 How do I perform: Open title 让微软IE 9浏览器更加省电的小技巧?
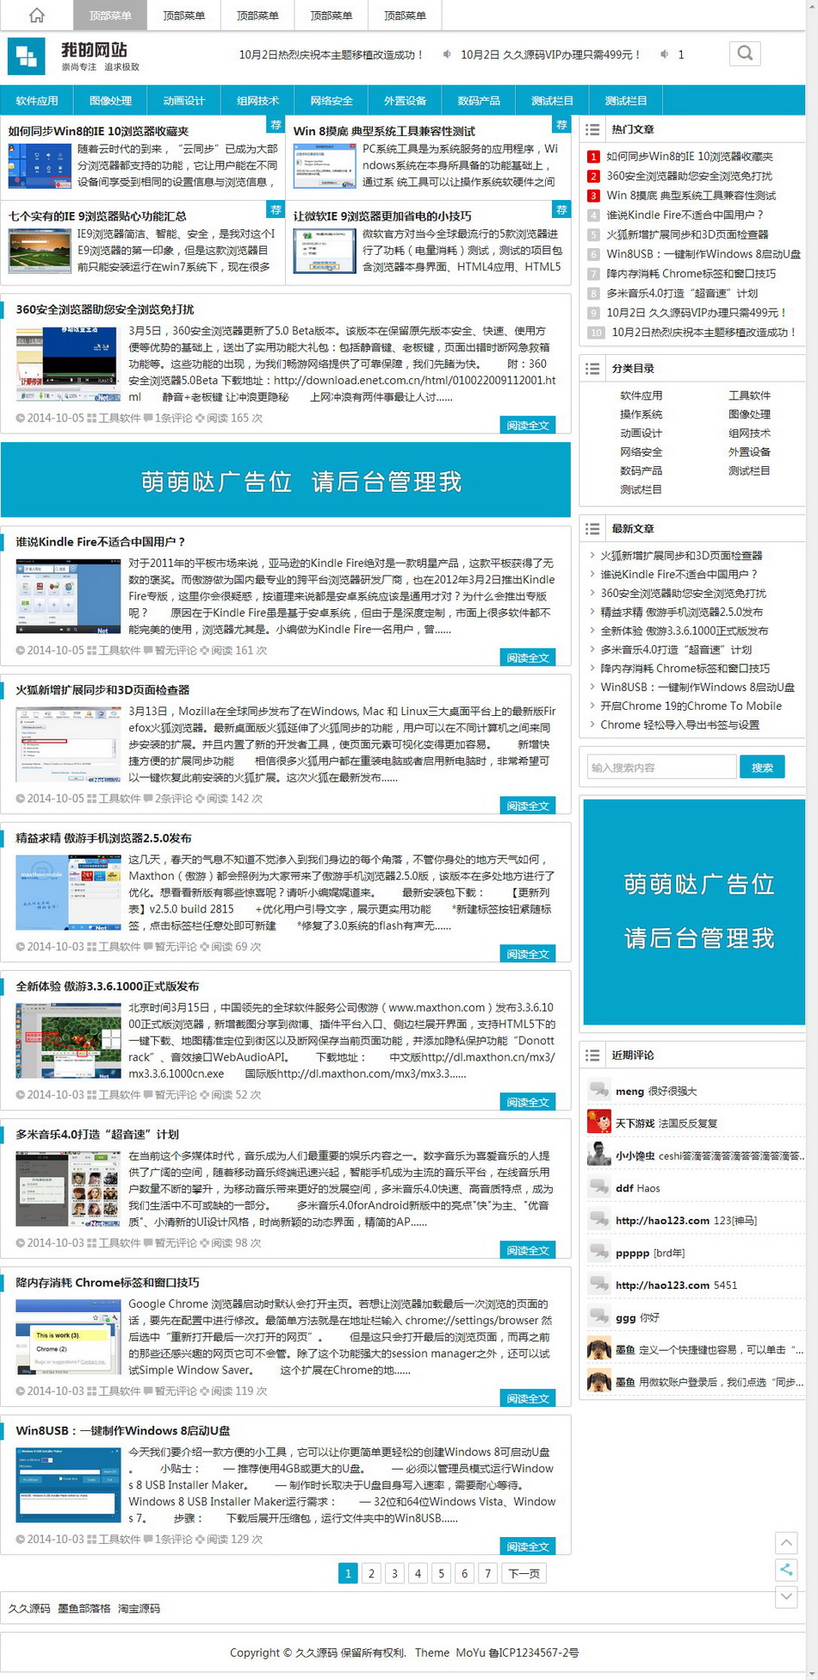point(382,216)
